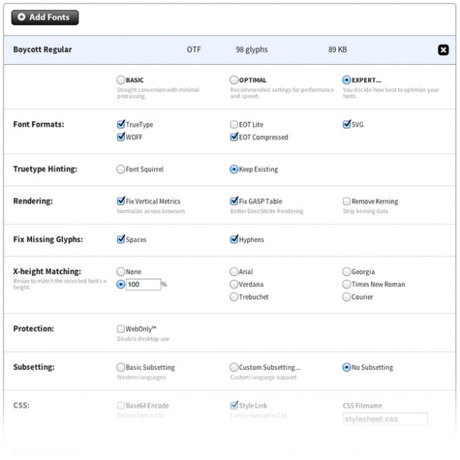Select the BASIC conversion mode

click(x=120, y=80)
